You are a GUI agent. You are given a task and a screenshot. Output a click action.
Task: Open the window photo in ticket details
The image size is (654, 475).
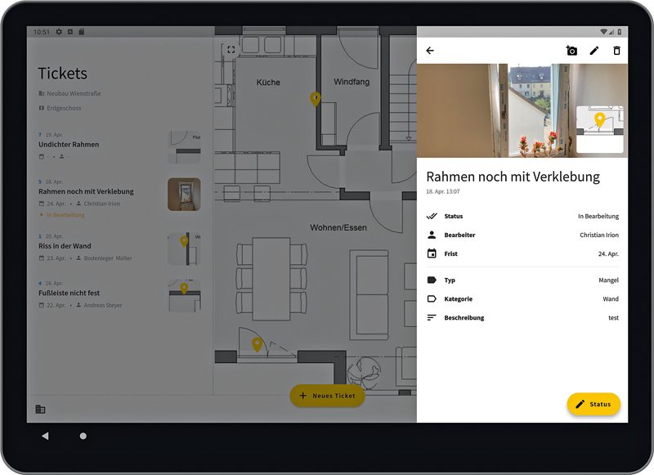490,110
